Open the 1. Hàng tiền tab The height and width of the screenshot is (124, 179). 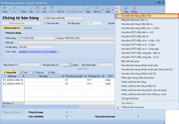point(10,72)
